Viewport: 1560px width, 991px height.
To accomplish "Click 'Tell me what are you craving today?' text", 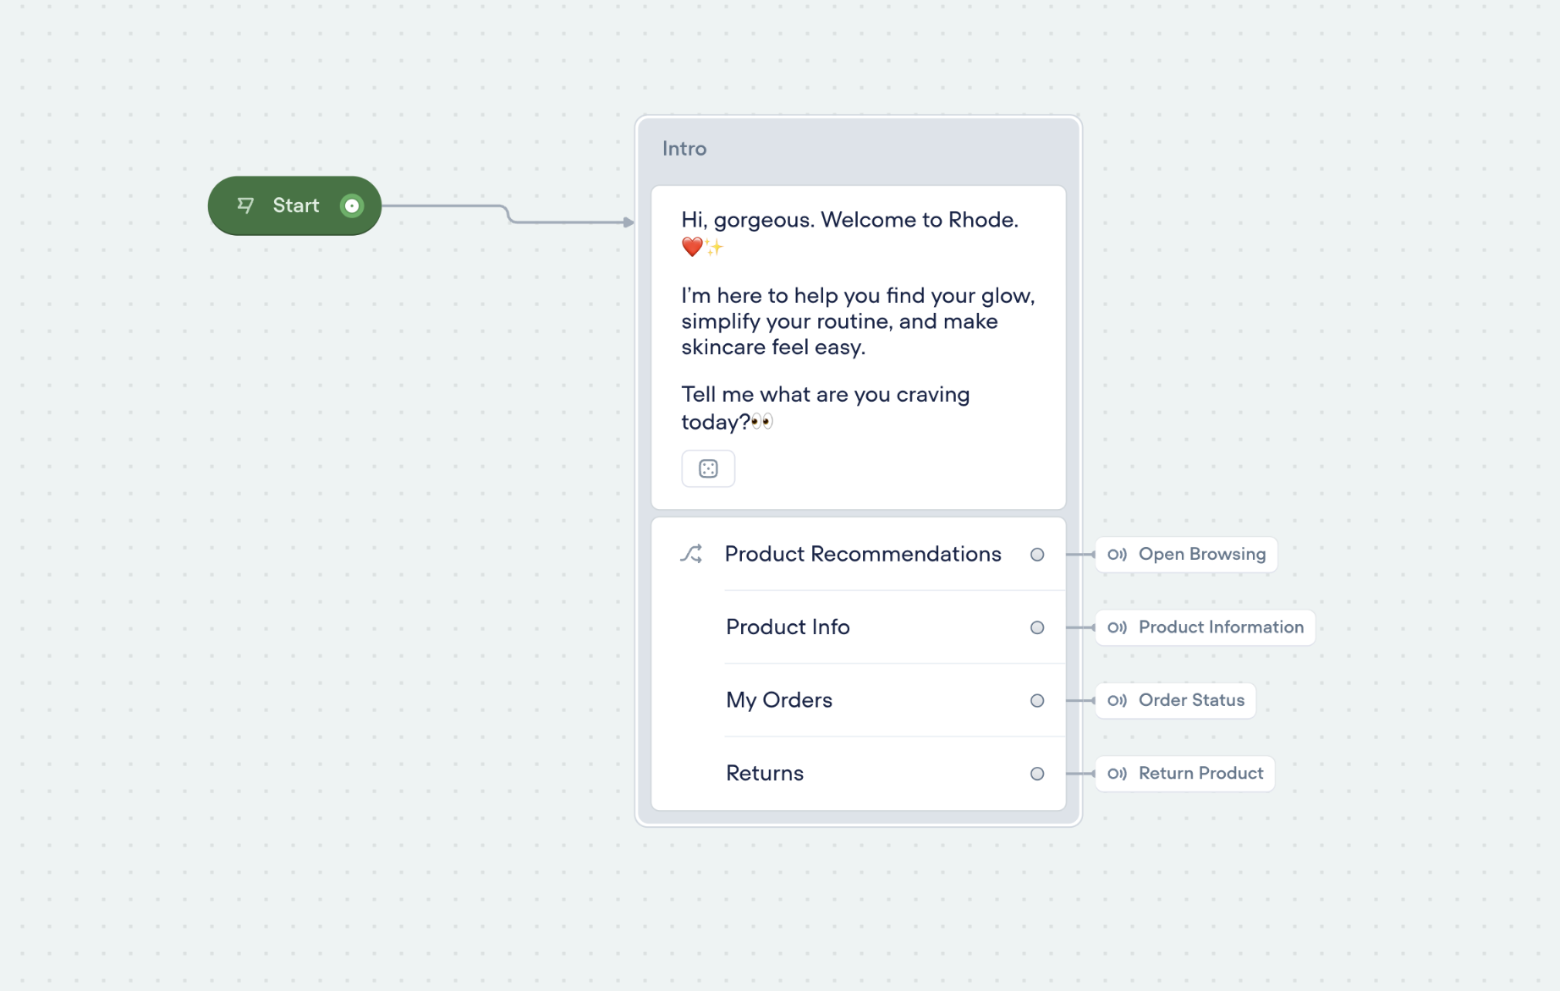I will point(825,408).
